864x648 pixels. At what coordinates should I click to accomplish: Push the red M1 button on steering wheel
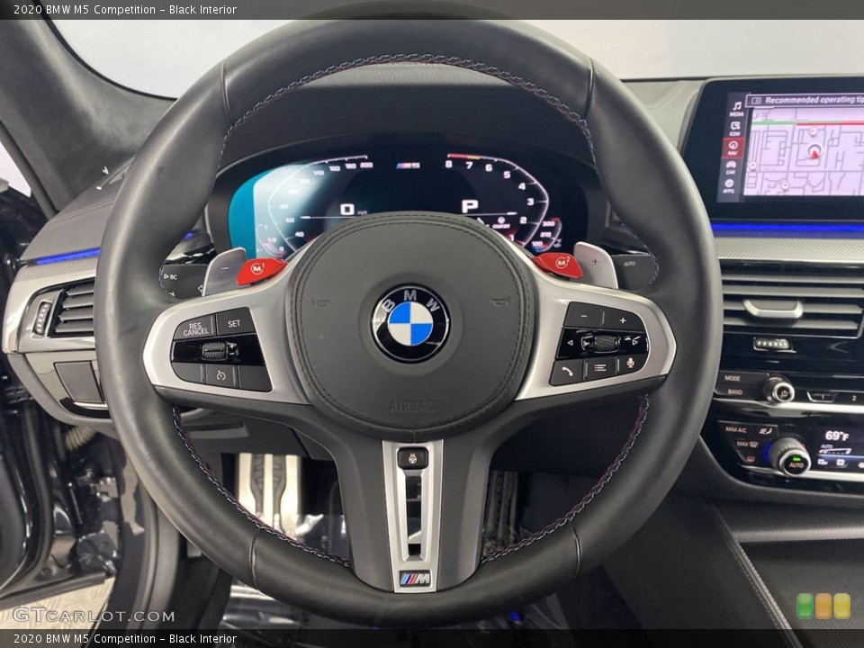261,271
